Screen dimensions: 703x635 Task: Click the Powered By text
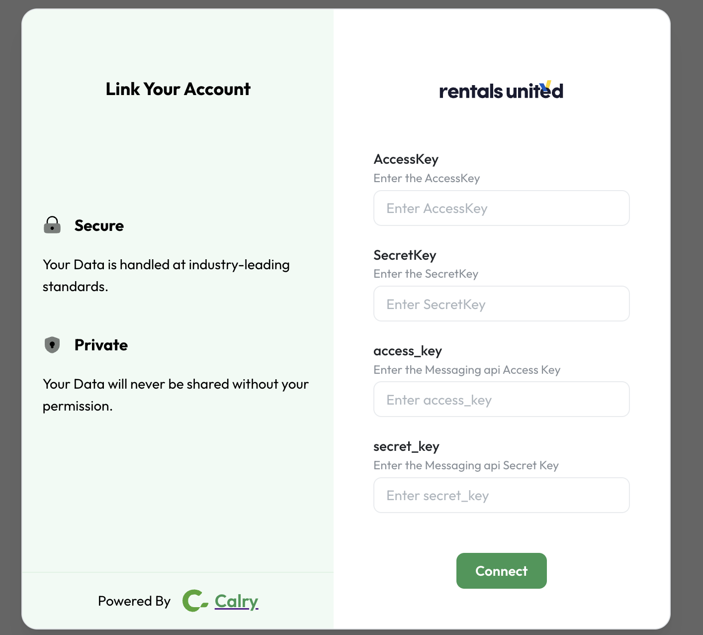134,601
